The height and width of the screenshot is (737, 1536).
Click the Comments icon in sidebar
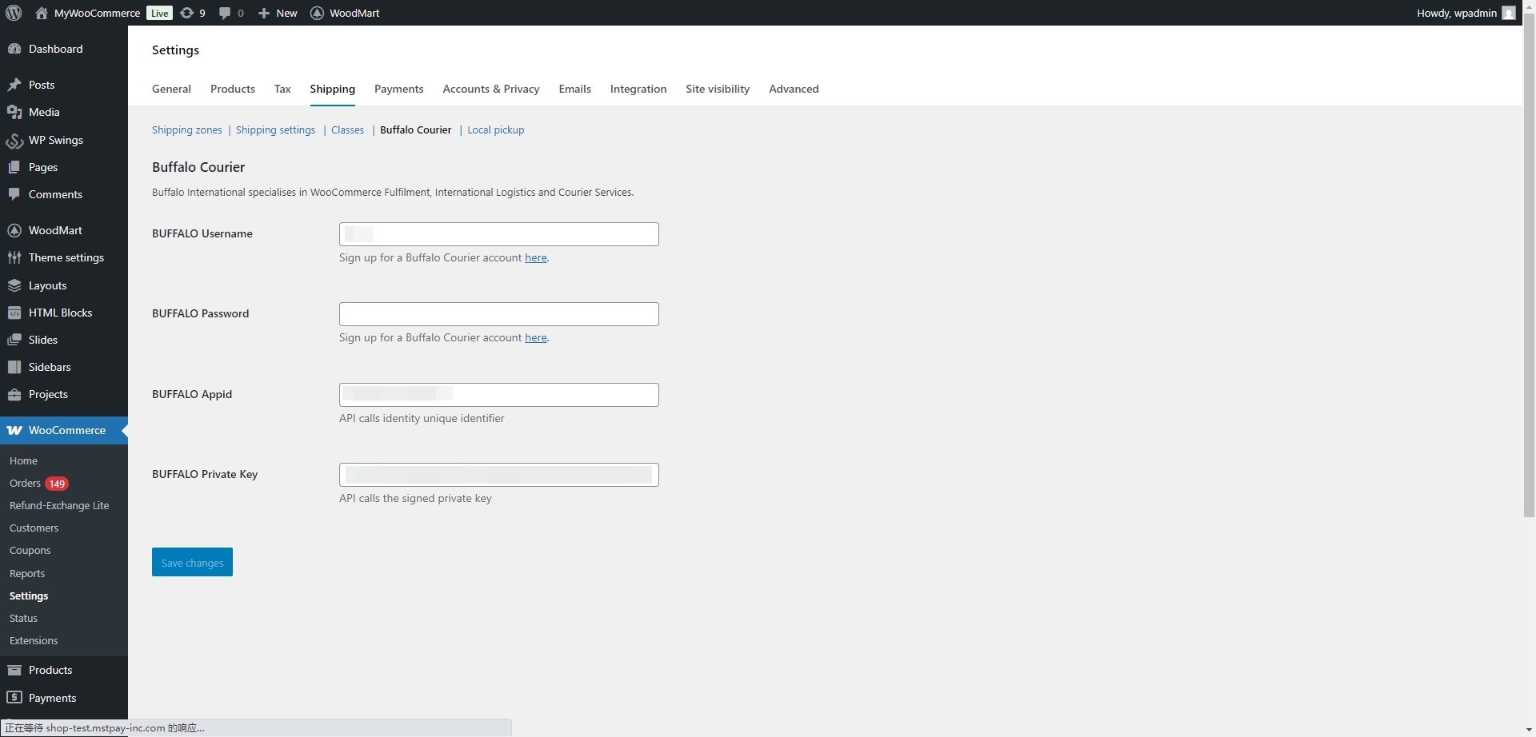pos(14,194)
